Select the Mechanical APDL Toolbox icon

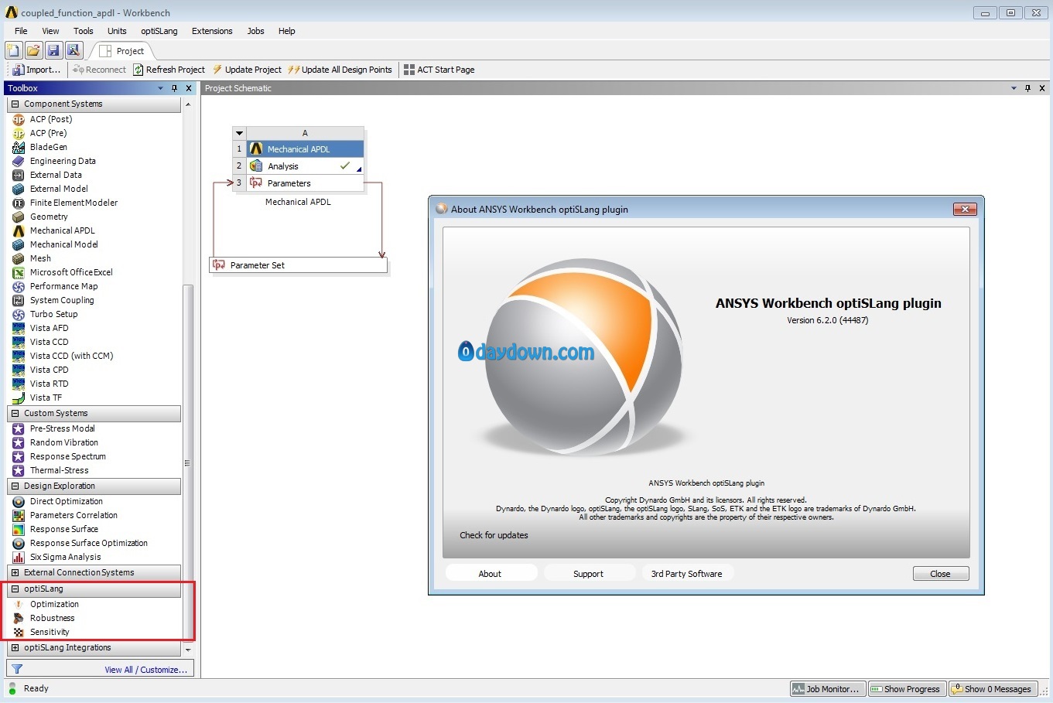19,230
